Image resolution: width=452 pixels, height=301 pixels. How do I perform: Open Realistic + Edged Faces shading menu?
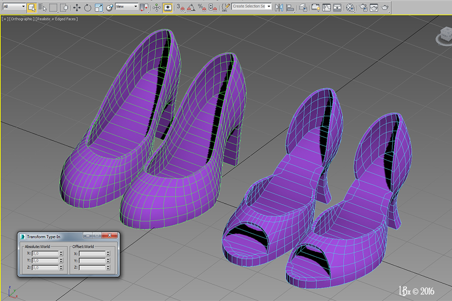[x=56, y=19]
